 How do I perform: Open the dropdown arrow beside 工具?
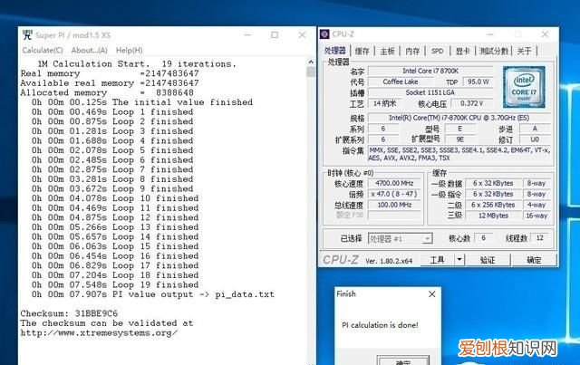(459, 260)
